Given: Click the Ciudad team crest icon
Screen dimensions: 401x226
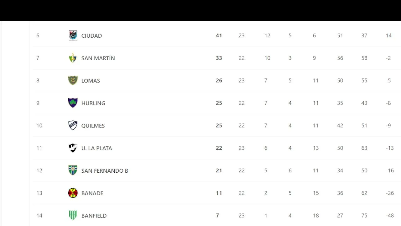Looking at the screenshot, I should coord(73,35).
